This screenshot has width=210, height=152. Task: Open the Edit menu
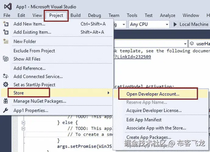[21, 15]
